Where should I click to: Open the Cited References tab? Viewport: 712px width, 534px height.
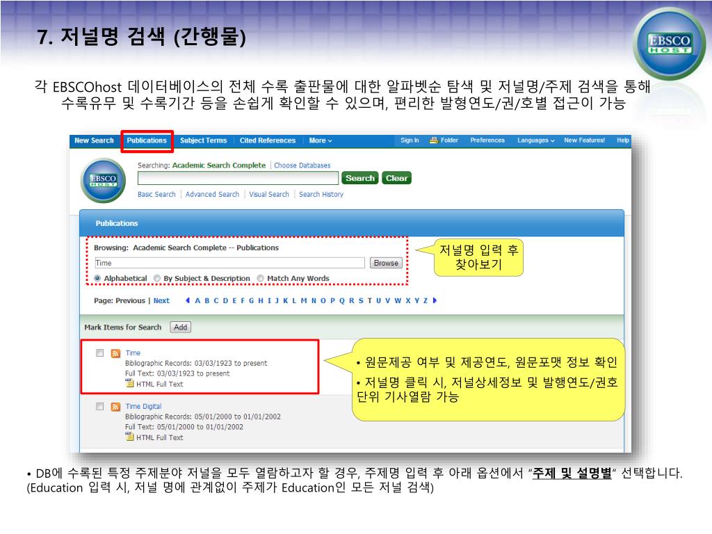(268, 140)
